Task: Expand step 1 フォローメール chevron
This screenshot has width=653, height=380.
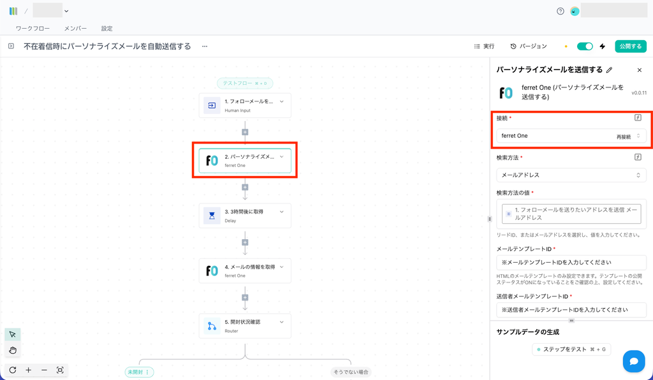Action: (282, 101)
